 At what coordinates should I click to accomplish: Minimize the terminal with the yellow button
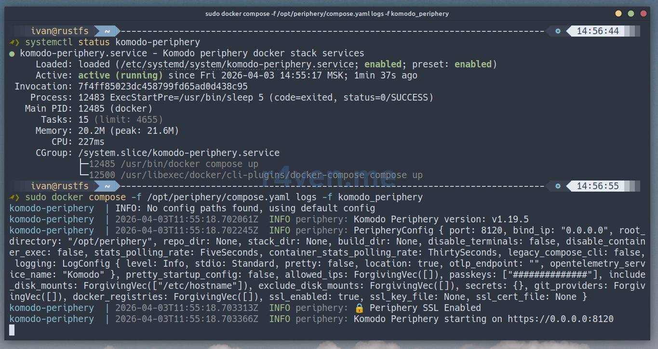[x=618, y=13]
